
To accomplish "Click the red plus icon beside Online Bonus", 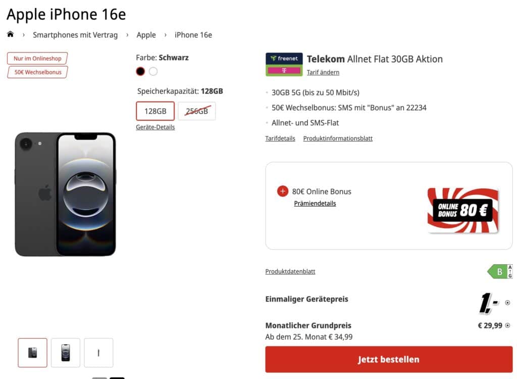I will click(x=283, y=192).
